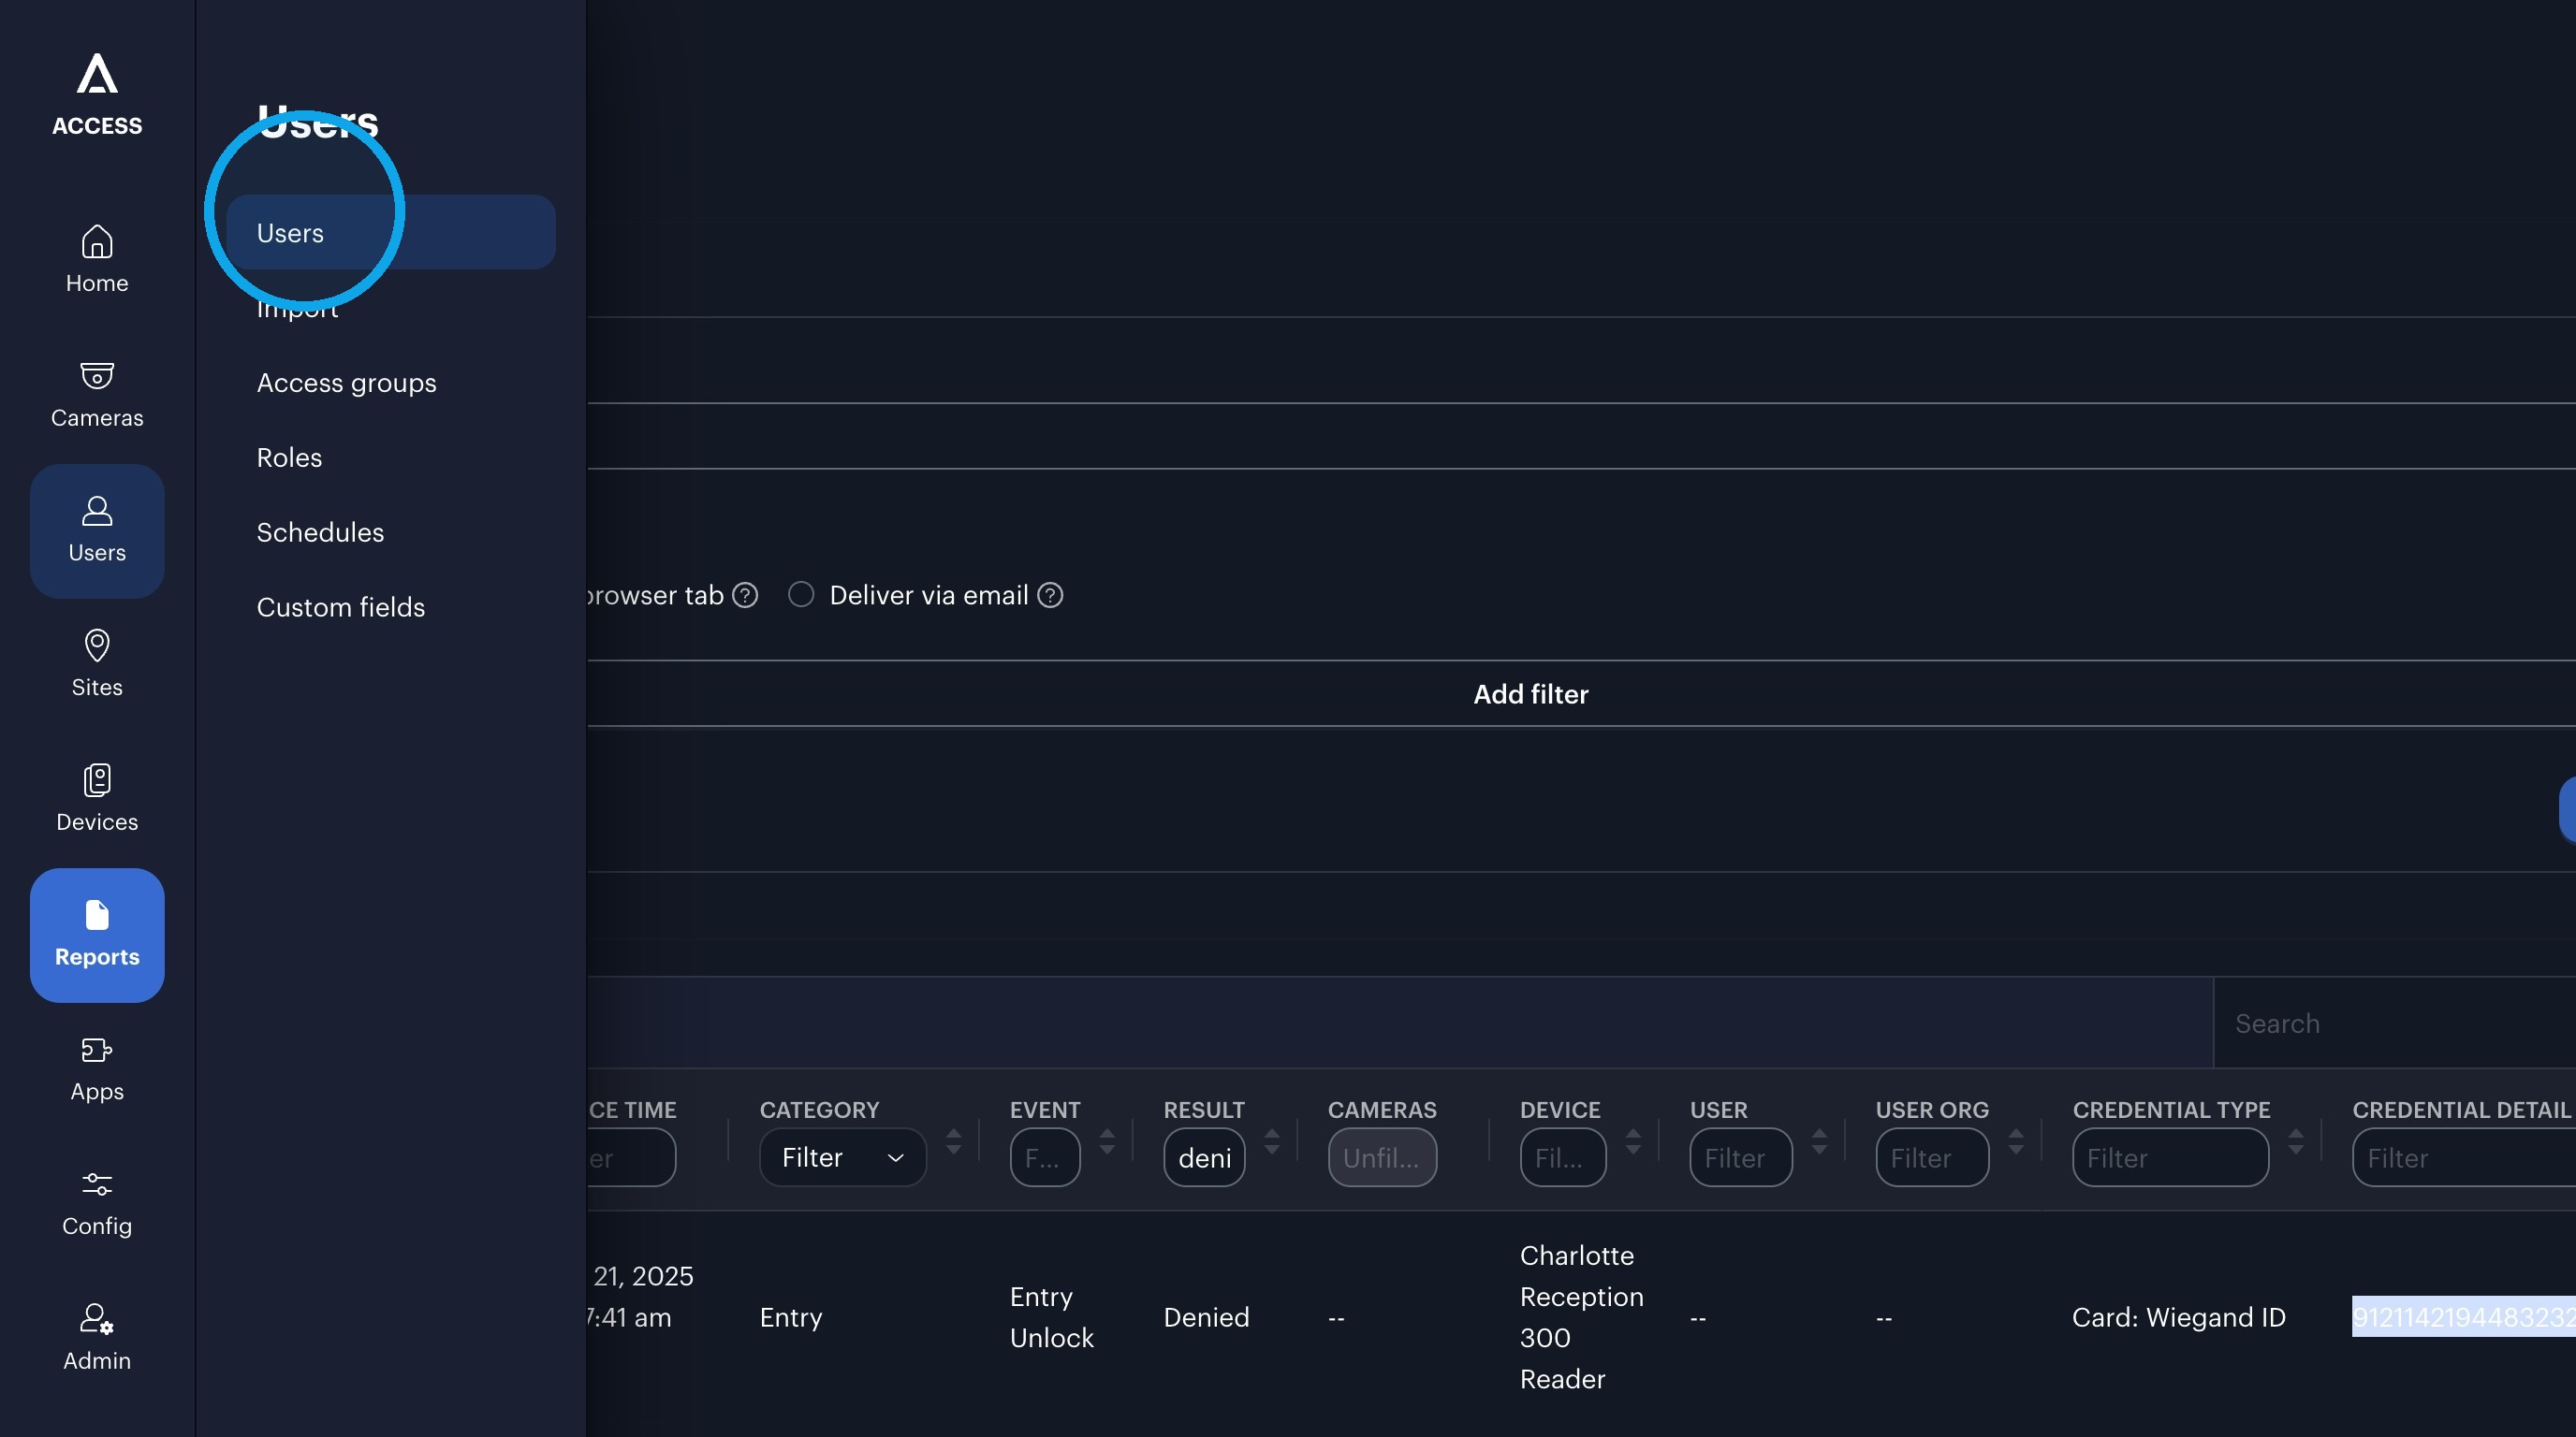The height and width of the screenshot is (1437, 2576).
Task: Click the Add filter button
Action: tap(1531, 694)
